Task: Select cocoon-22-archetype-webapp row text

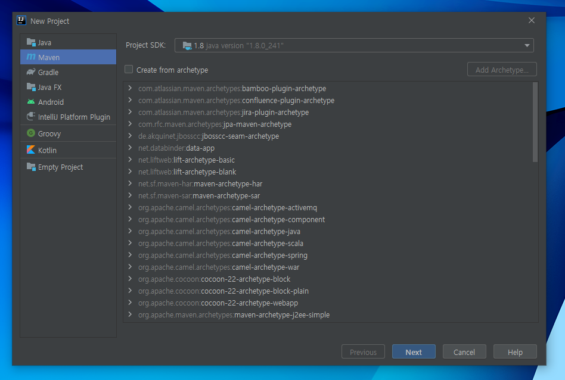Action: pos(218,303)
